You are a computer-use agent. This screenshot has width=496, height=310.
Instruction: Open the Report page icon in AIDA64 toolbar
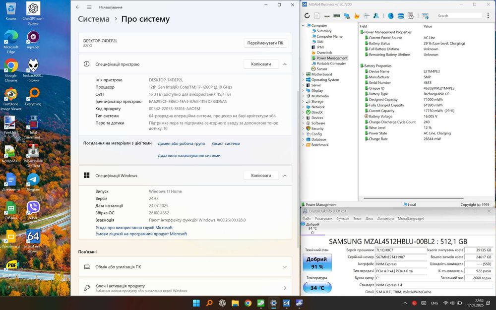317,16
